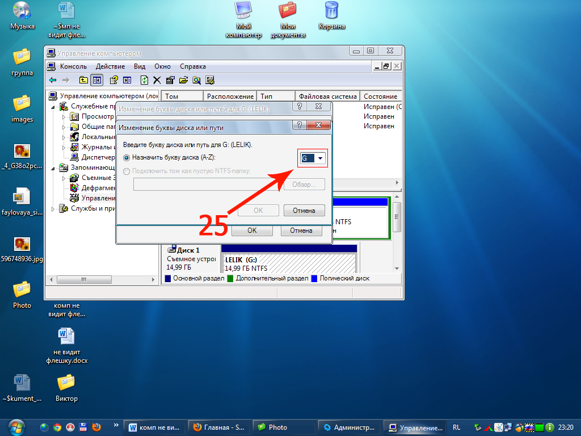
Task: Show hidden quick launch items chevron
Action: click(x=116, y=425)
